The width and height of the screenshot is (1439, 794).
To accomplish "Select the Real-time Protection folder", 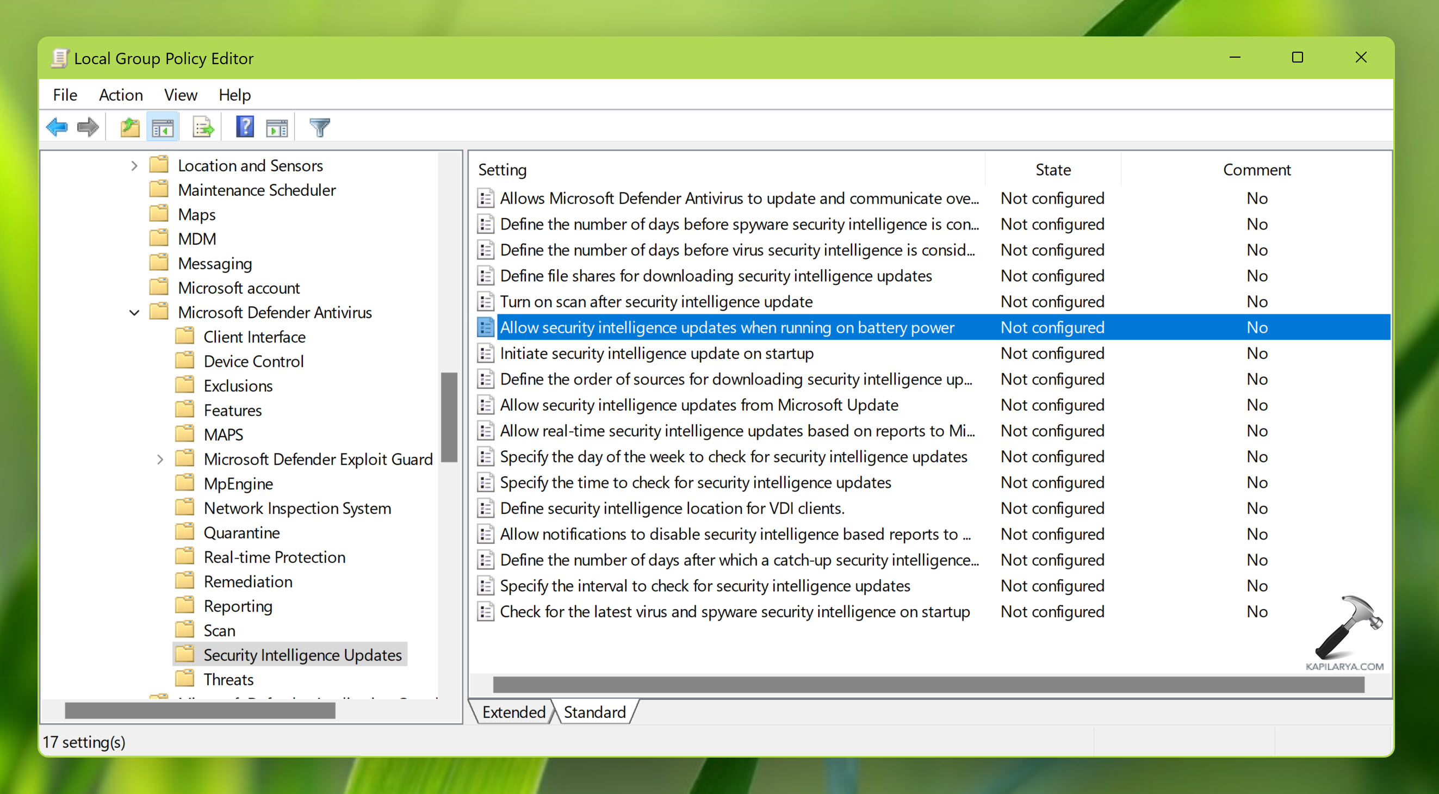I will (x=274, y=557).
